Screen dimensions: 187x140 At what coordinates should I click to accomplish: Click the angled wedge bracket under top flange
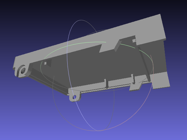pyautogui.click(x=118, y=46)
